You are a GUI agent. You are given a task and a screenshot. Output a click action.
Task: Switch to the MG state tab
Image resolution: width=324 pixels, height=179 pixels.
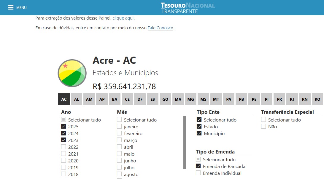tap(190, 99)
